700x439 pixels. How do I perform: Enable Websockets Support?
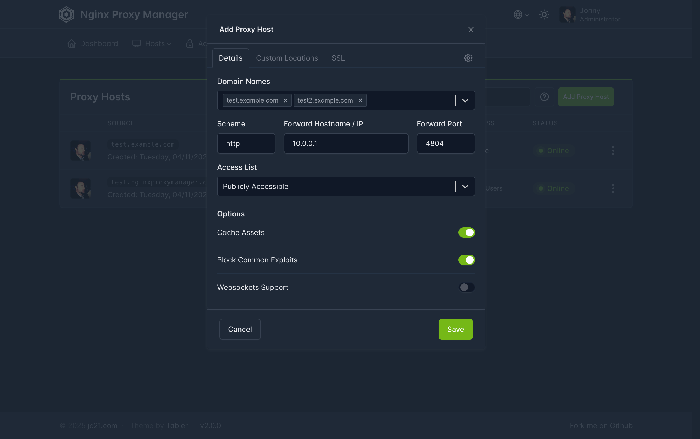coord(466,287)
